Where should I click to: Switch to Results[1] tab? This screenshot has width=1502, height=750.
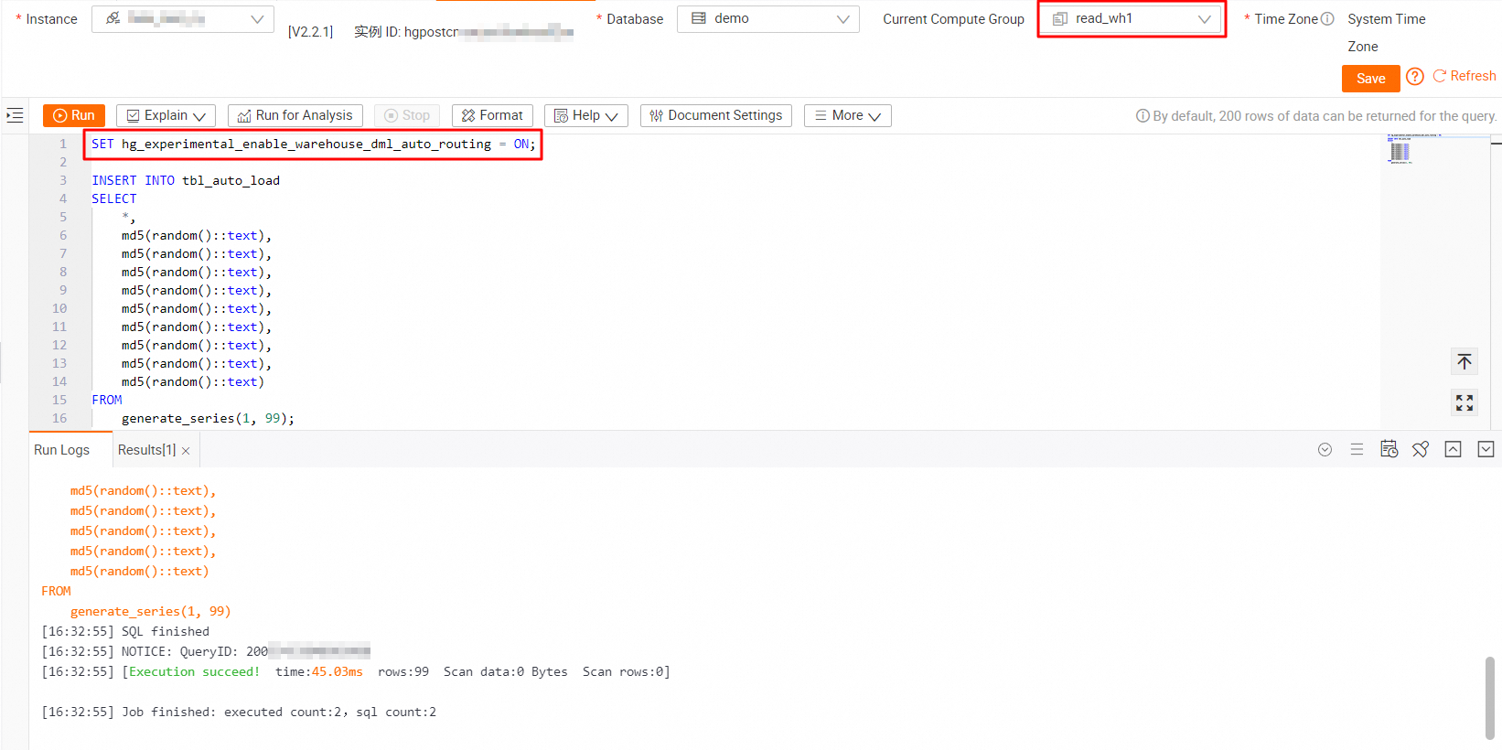[x=146, y=450]
